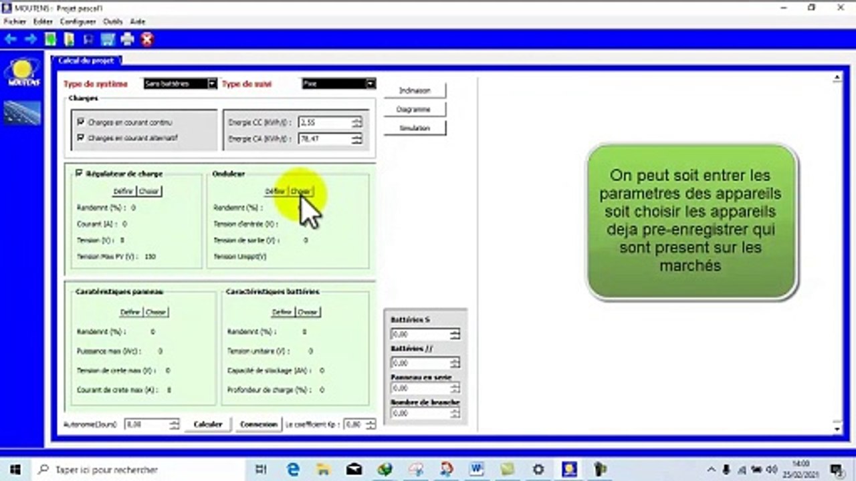Viewport: 856px width, 481px height.
Task: Click the microphone icon in system tray
Action: click(726, 469)
